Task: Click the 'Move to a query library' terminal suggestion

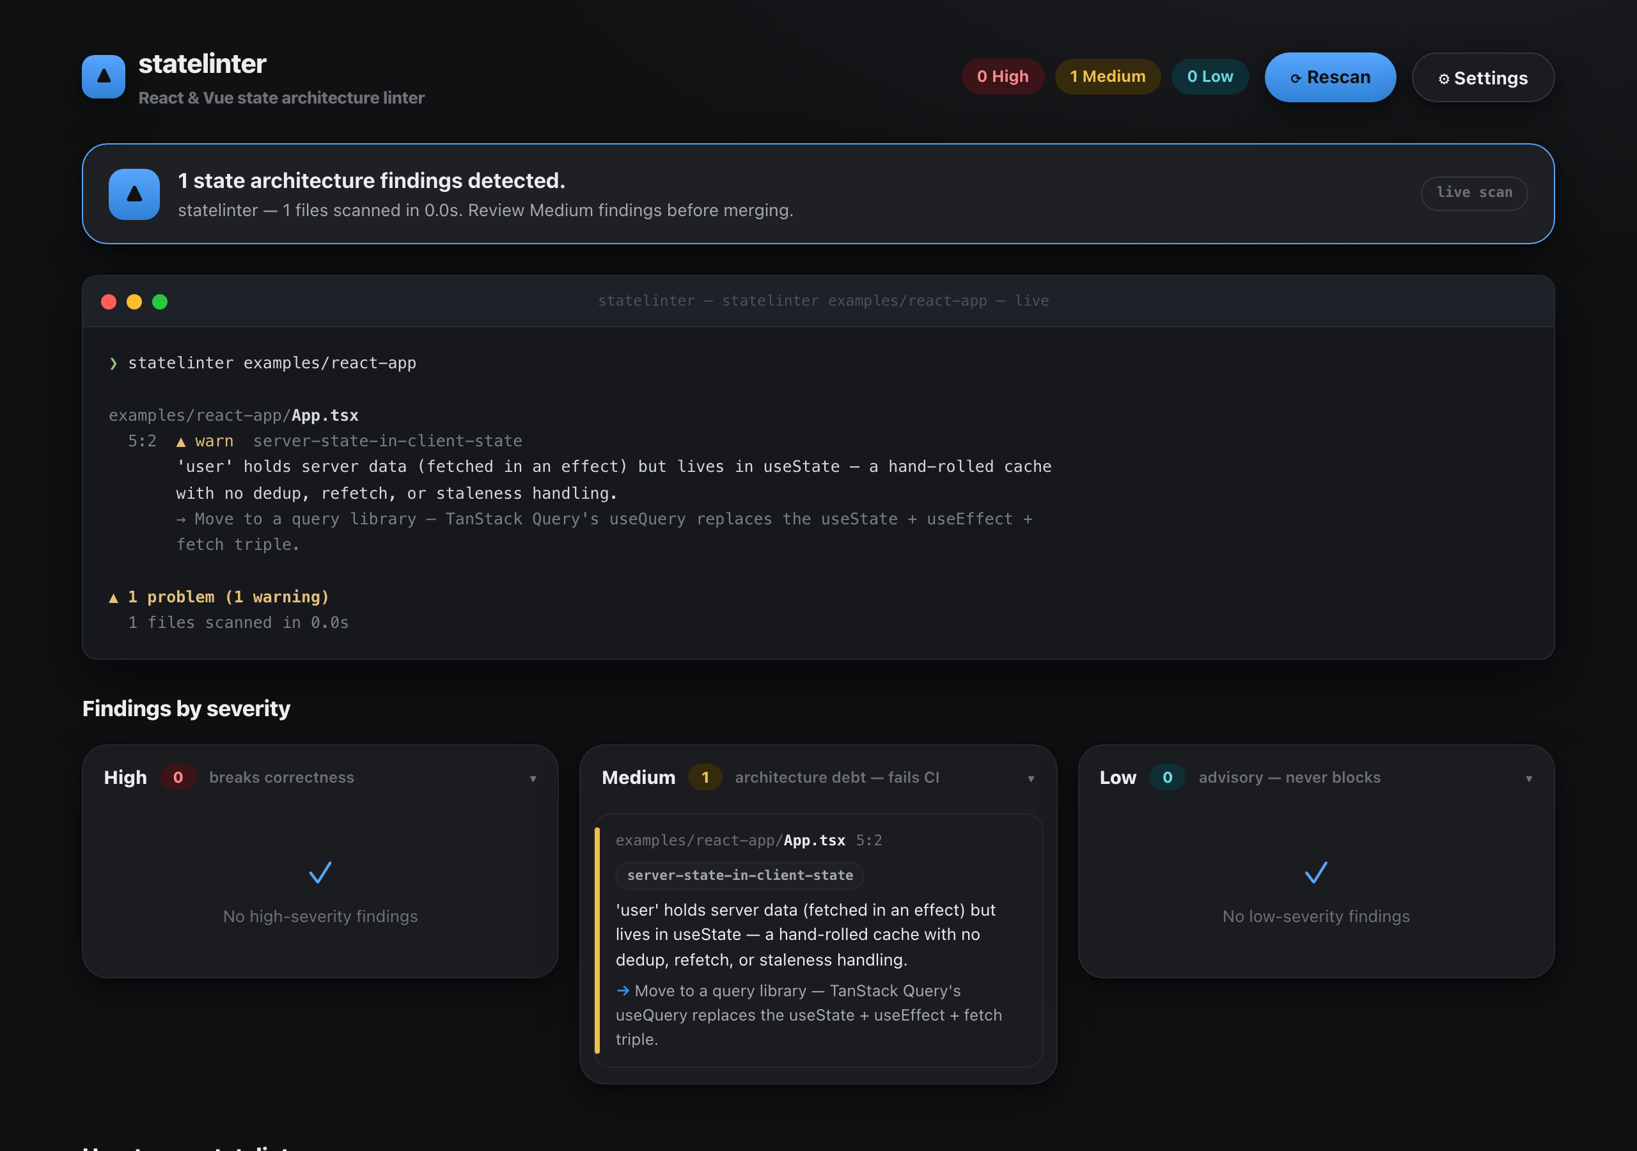Action: coord(605,532)
